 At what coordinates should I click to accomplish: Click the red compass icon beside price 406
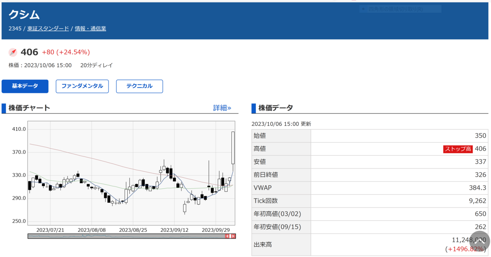[x=13, y=52]
